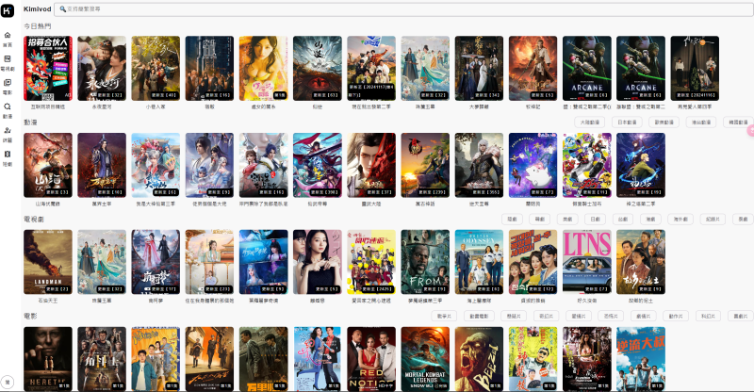The height and width of the screenshot is (392, 754).
Task: Open the 綜藝 sidebar icon
Action: click(x=8, y=133)
